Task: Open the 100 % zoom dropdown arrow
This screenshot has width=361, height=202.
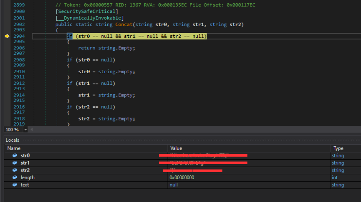Action: [26, 130]
